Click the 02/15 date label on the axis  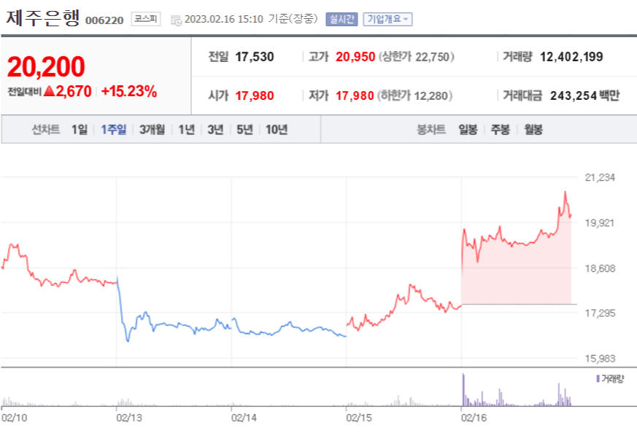(359, 418)
